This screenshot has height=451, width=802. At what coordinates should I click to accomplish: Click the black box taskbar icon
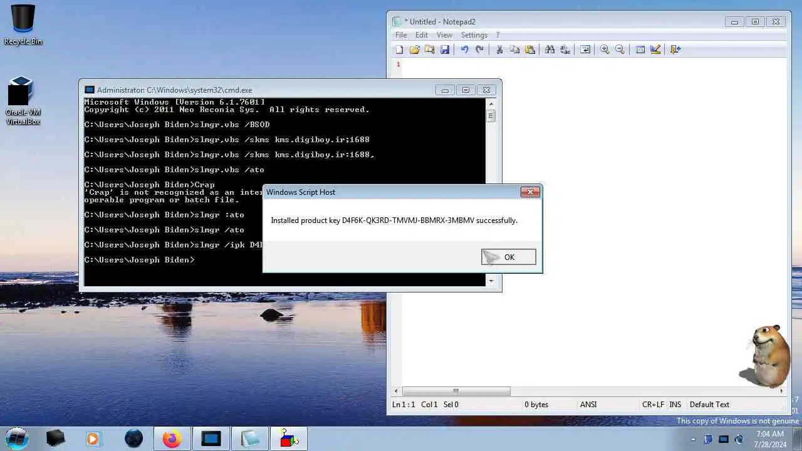[x=55, y=438]
